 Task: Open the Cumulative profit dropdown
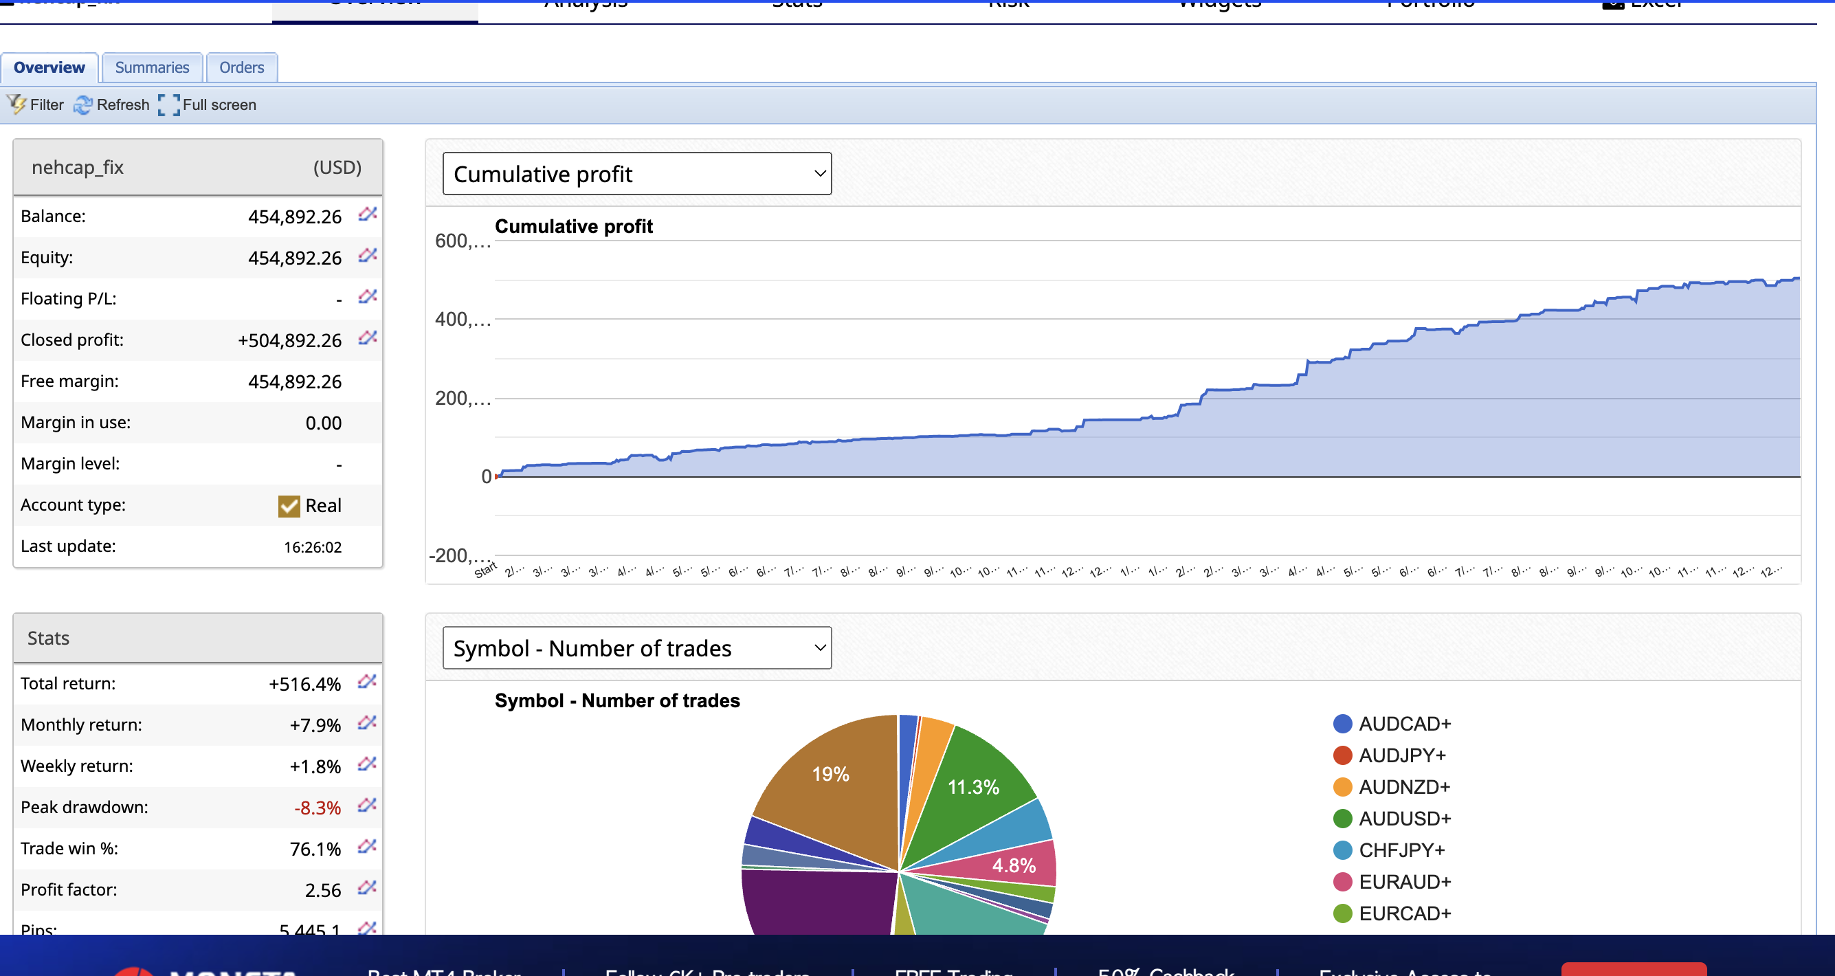tap(636, 174)
